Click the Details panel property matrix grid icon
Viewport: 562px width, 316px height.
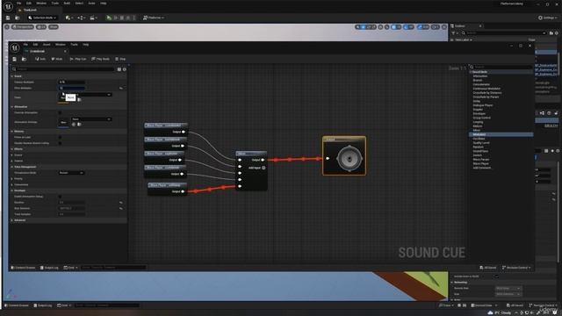119,69
